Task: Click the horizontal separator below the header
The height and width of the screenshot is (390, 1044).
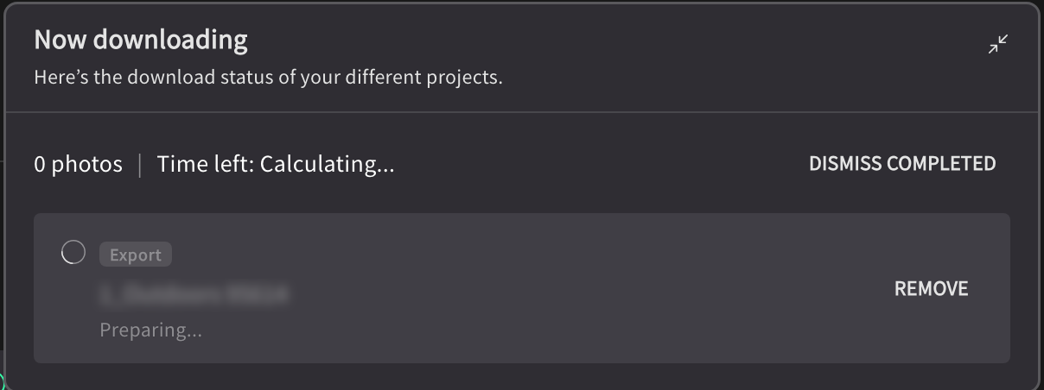Action: point(522,112)
